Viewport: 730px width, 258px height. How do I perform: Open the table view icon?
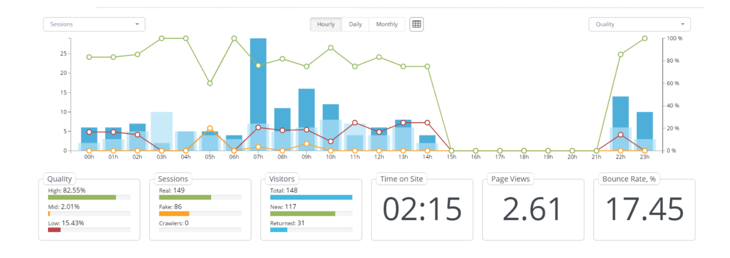click(x=416, y=24)
